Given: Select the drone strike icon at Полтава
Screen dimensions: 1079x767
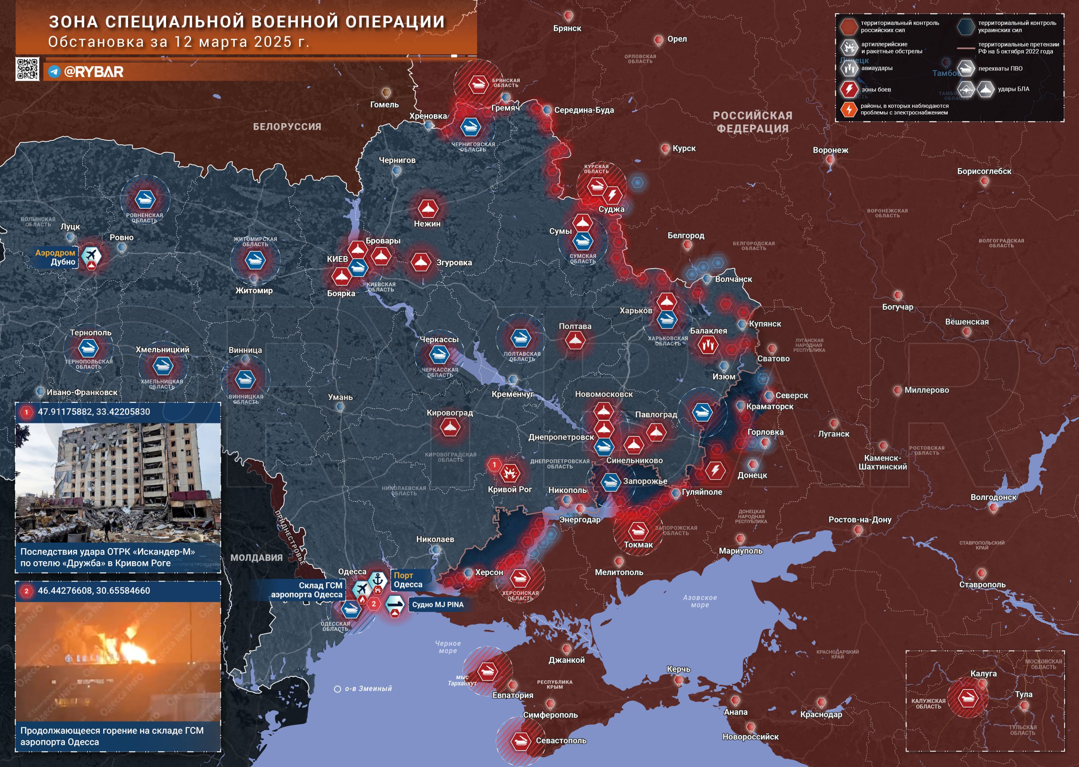Looking at the screenshot, I should (575, 340).
